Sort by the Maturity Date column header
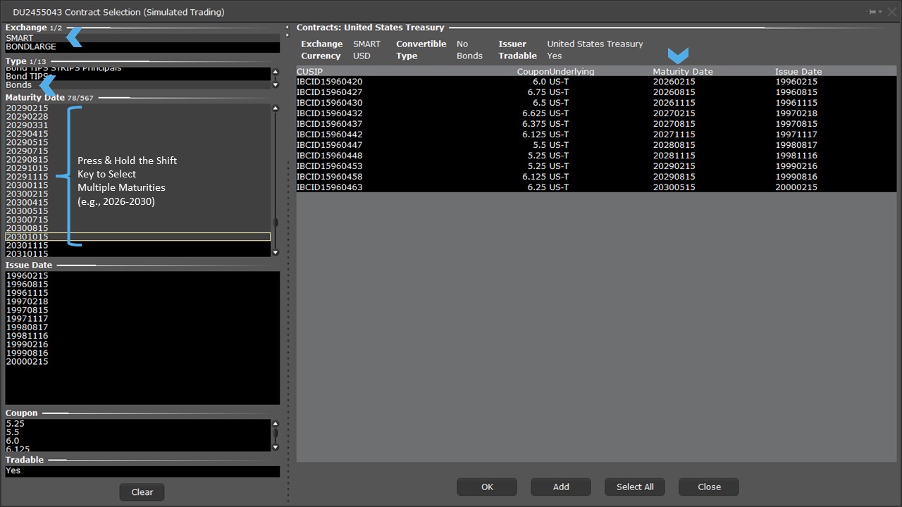 (682, 71)
